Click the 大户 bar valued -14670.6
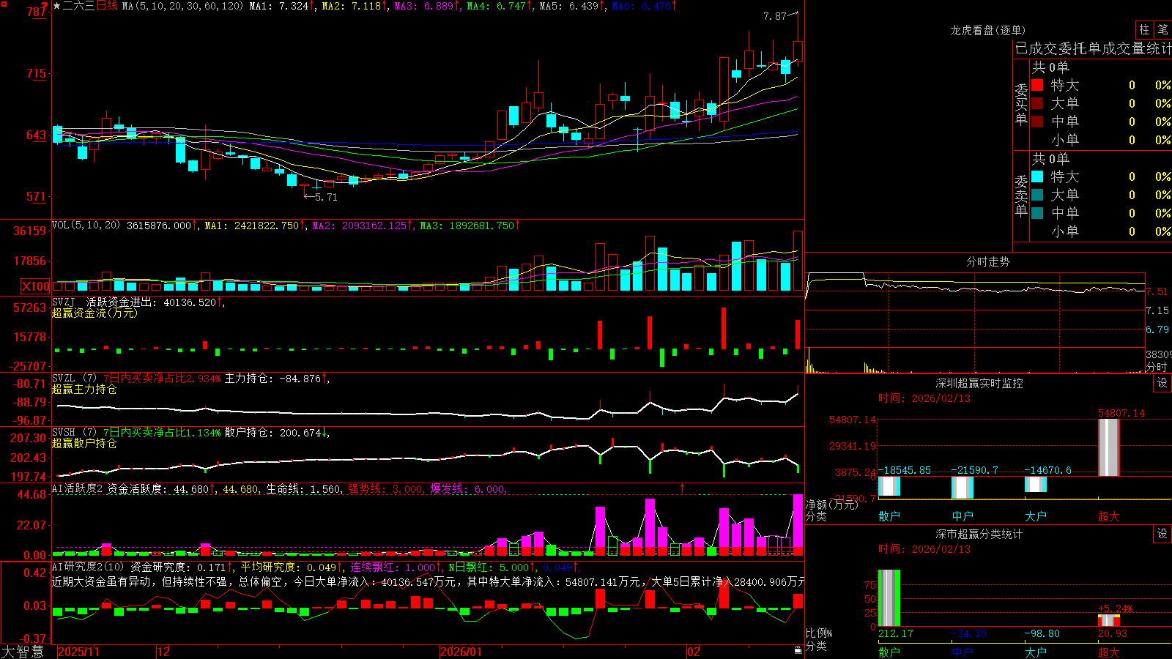 (1036, 484)
